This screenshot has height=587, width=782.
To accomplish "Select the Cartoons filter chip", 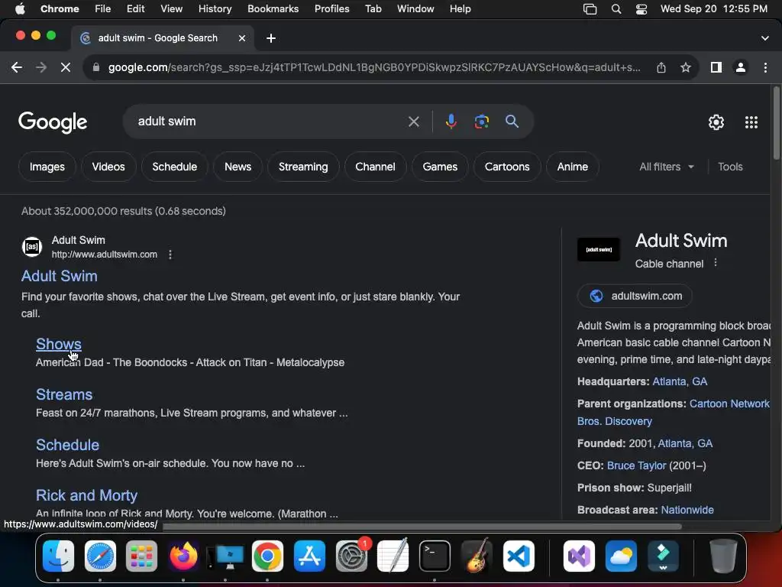I will click(507, 167).
